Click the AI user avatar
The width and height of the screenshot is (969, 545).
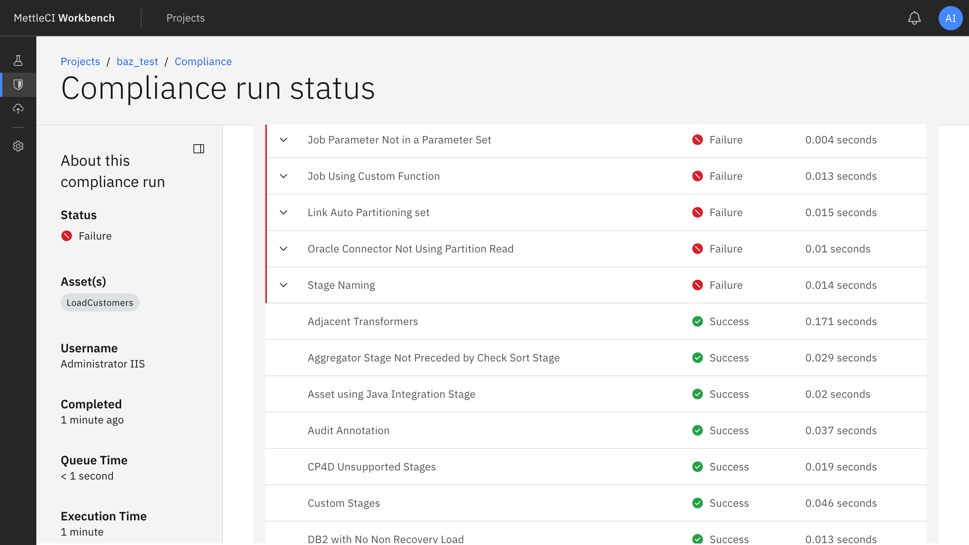[x=951, y=18]
